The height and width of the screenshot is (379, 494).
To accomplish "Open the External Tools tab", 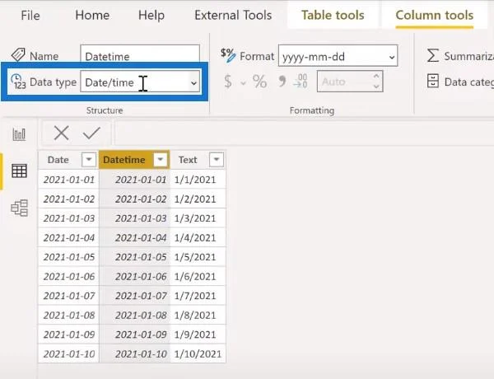I will pyautogui.click(x=233, y=15).
